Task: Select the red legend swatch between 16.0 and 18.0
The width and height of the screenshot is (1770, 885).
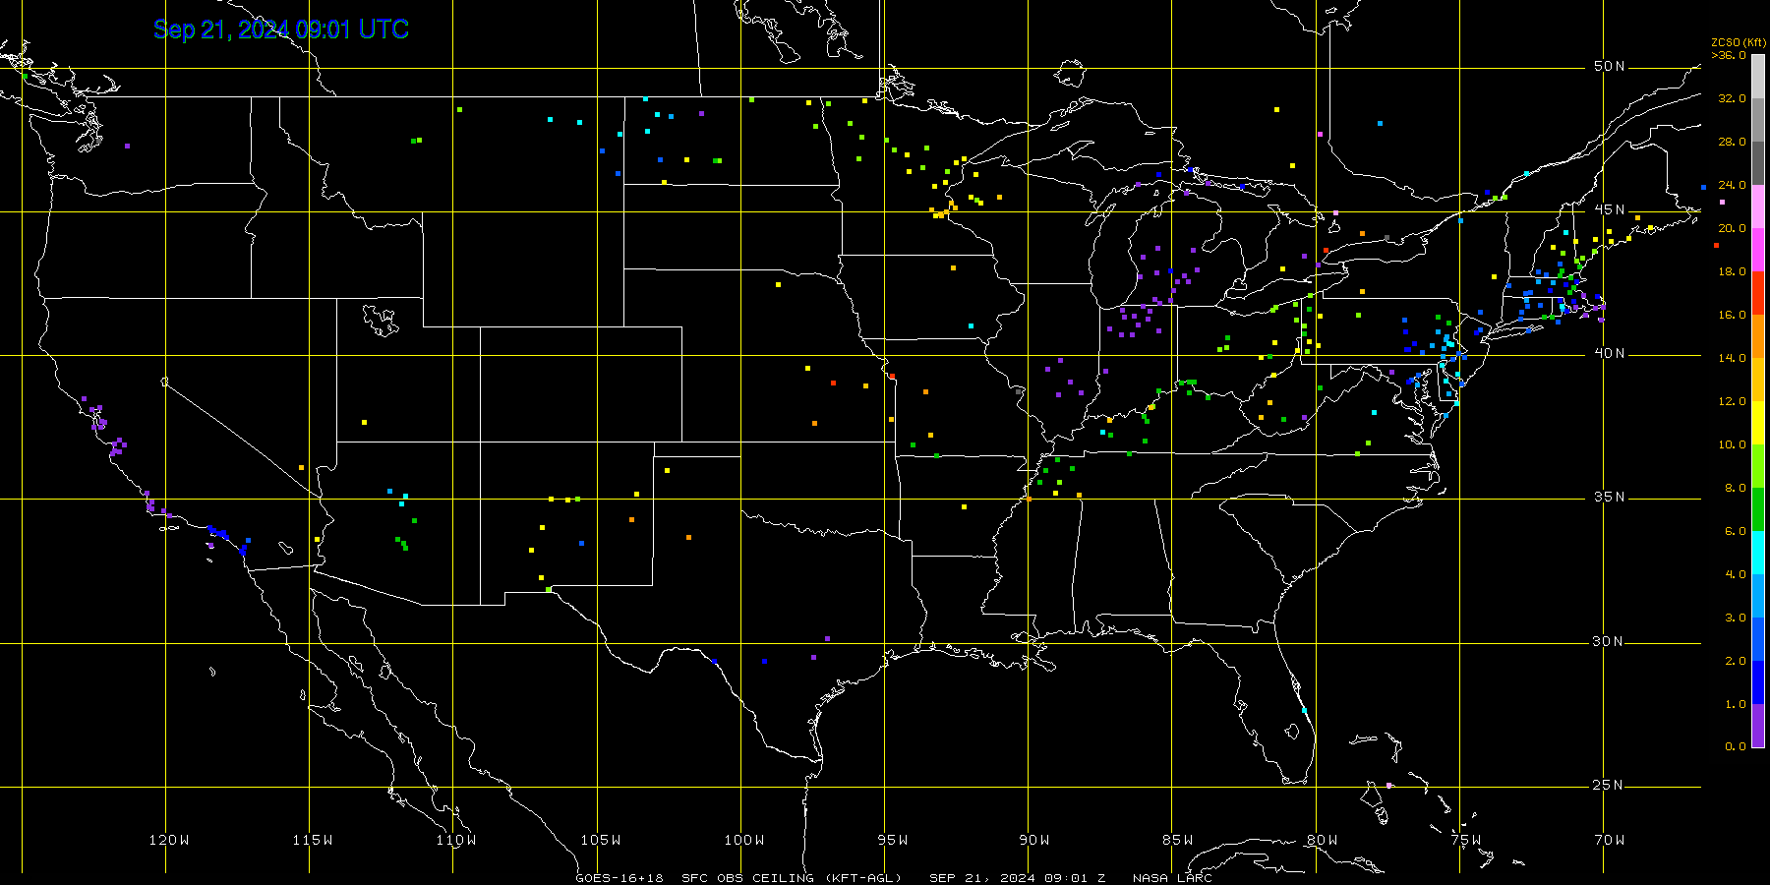Action: [1758, 293]
